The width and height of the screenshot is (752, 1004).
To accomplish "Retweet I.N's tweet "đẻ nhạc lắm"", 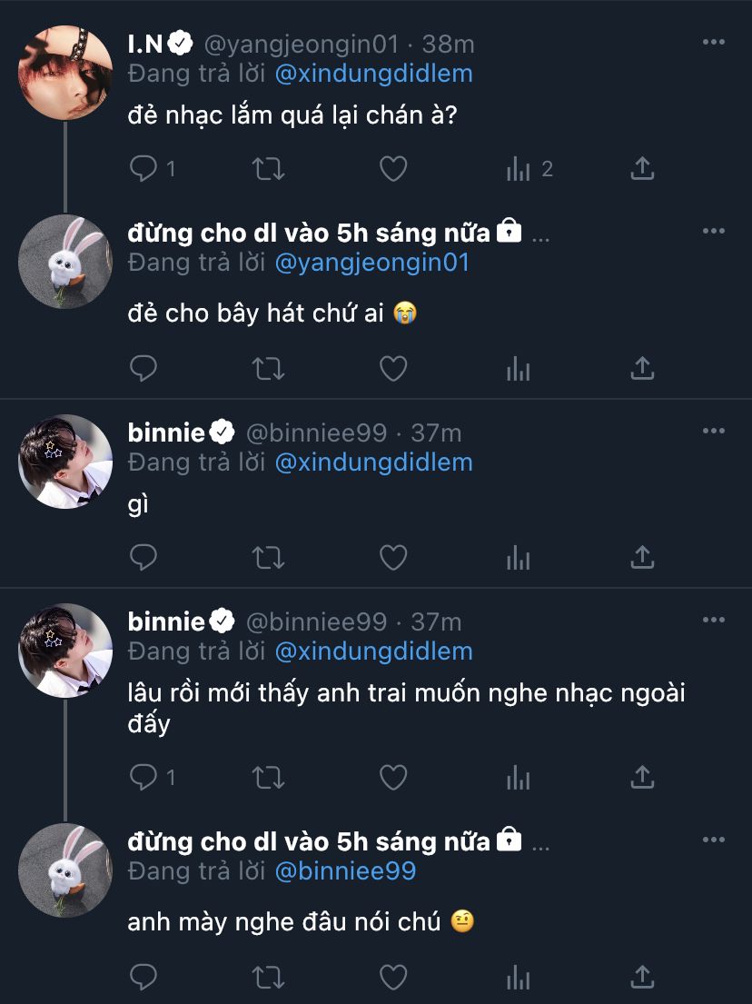I will pos(269,168).
